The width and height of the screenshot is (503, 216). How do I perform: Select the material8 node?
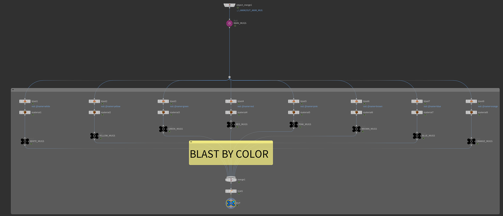(471, 112)
